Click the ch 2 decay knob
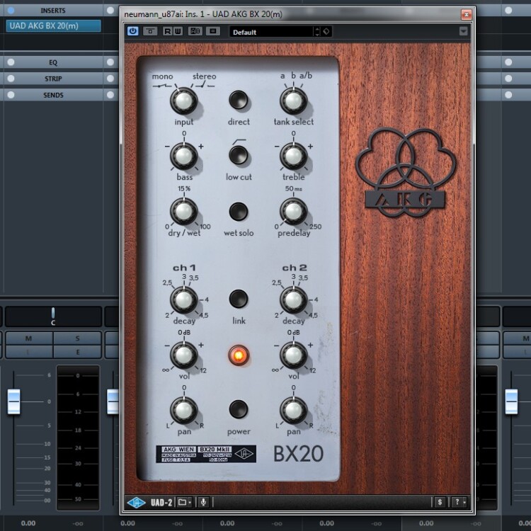The image size is (531, 531). point(293,300)
